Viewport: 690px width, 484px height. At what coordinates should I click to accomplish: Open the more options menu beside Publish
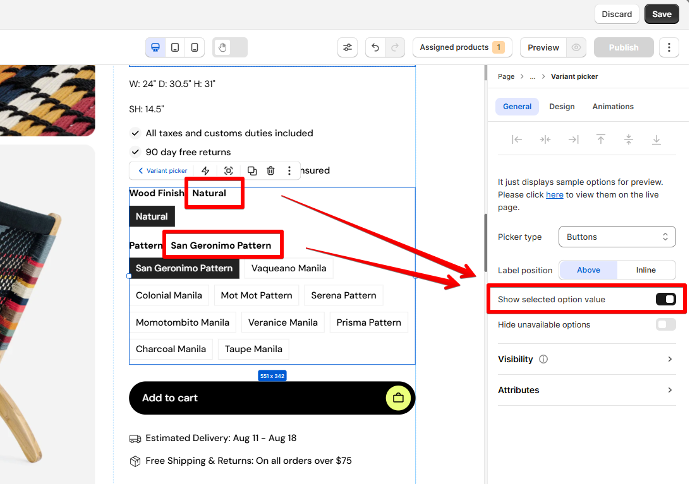pos(669,47)
